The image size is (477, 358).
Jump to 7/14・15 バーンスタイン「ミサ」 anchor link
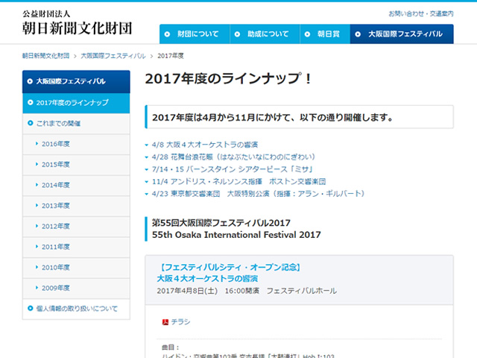[233, 169]
